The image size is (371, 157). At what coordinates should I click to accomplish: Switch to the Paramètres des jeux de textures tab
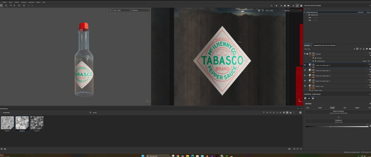[324, 45]
